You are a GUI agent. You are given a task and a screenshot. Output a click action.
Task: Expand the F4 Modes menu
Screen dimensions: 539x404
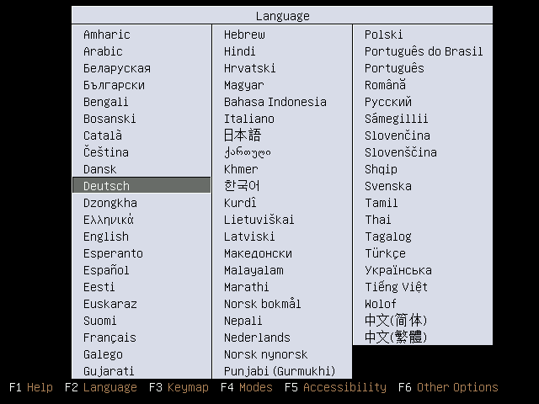pyautogui.click(x=246, y=387)
